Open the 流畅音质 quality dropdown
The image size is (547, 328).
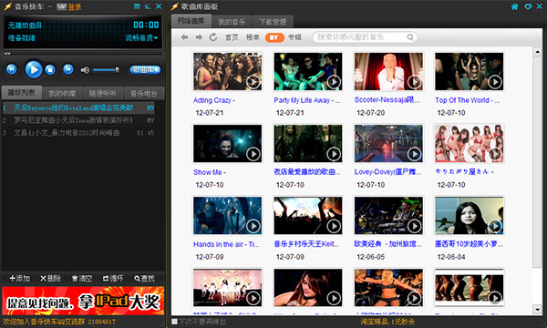tap(141, 38)
